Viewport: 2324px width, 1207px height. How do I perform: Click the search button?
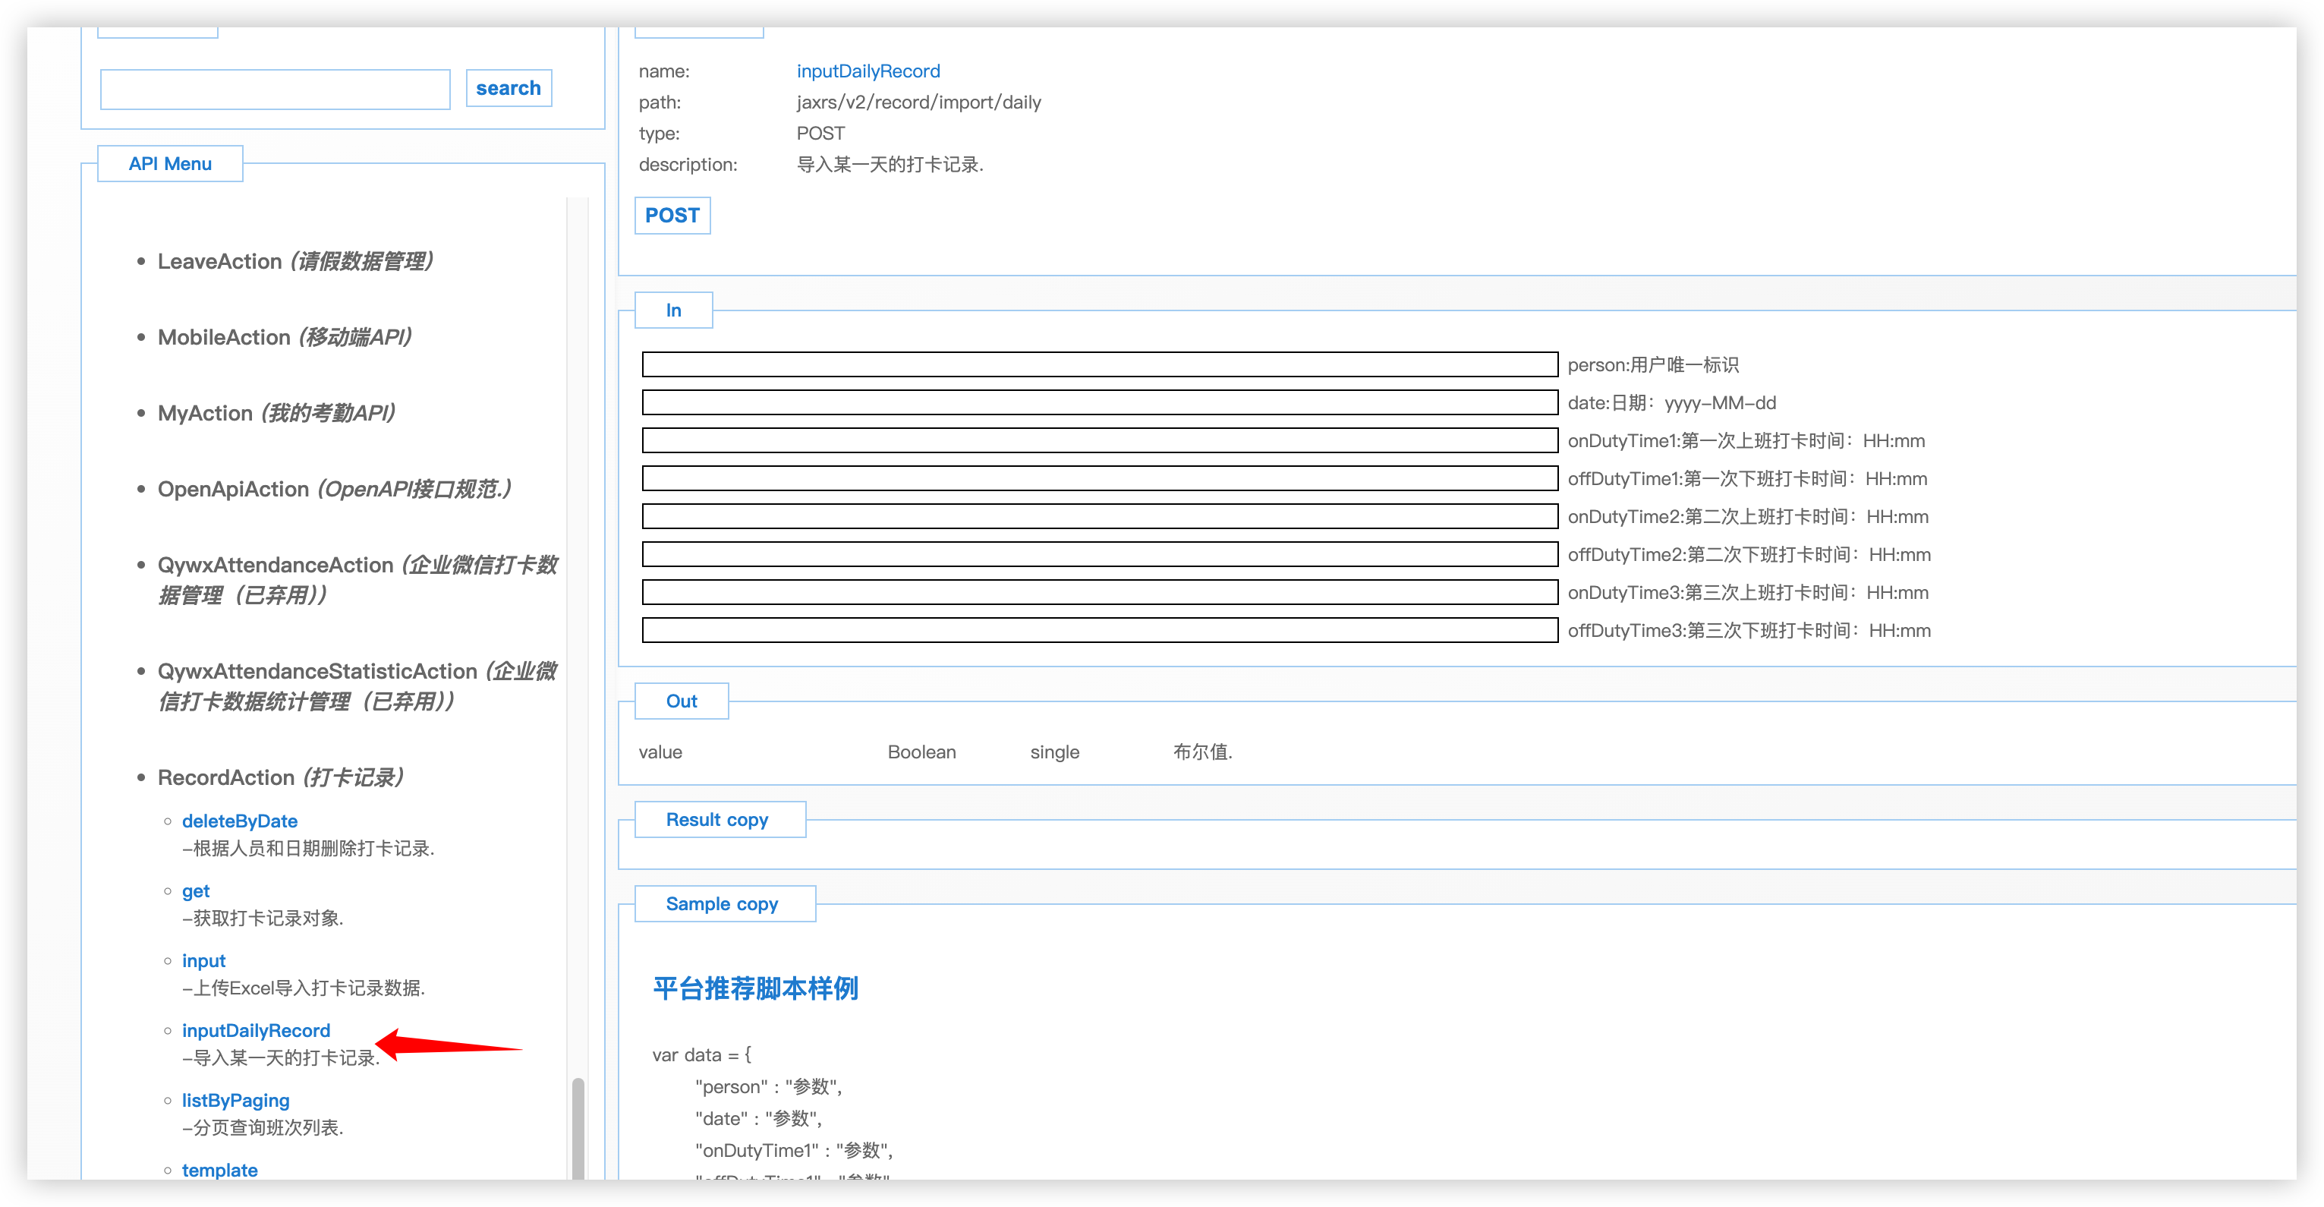click(508, 88)
